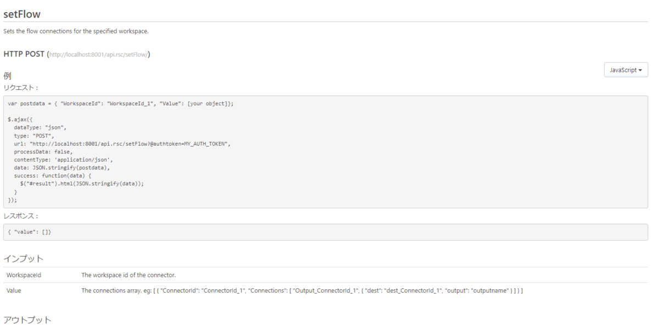The width and height of the screenshot is (659, 331).
Task: Click the HTTP POST heading text
Action: 24,54
